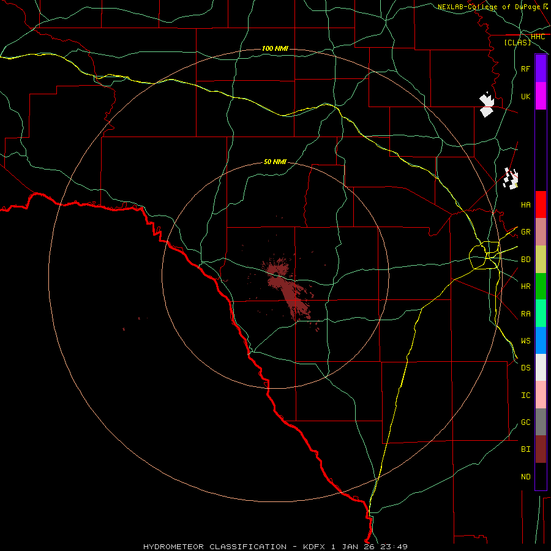The image size is (551, 551).
Task: Click the GR legend color swatch
Action: [541, 232]
